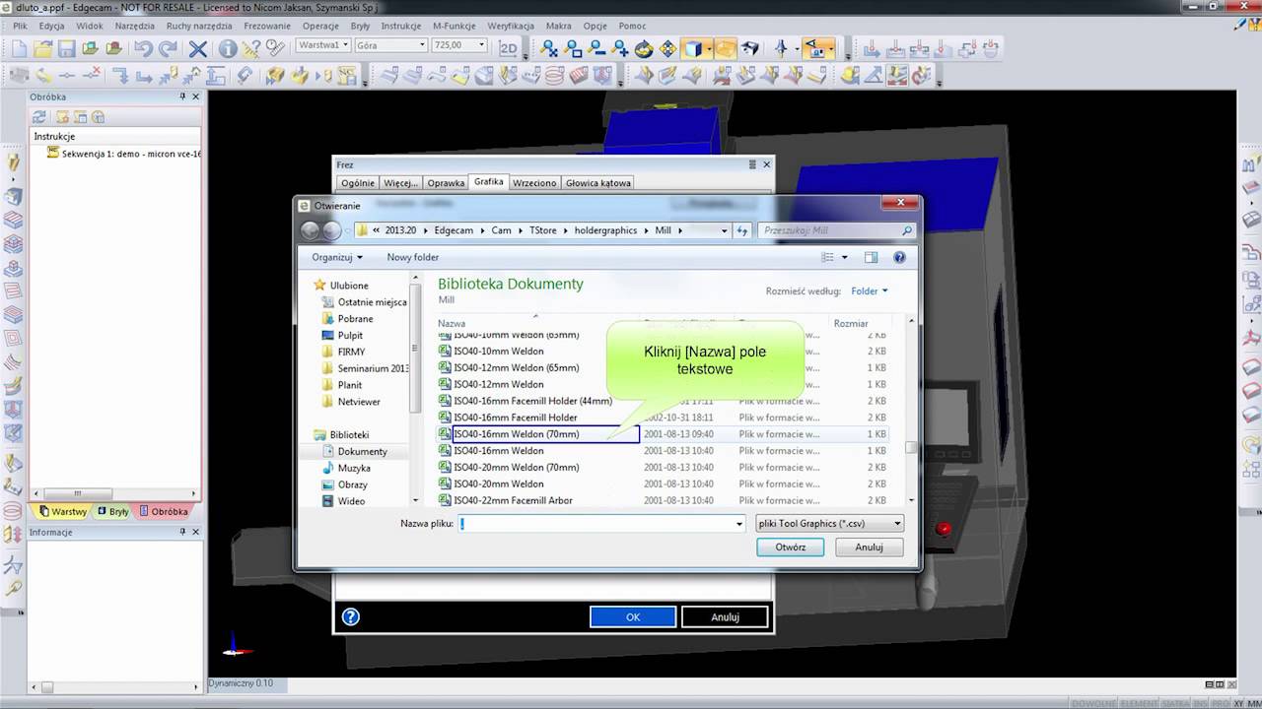1262x709 pixels.
Task: Switch to the Ogólnie tab in Frez
Action: (358, 183)
